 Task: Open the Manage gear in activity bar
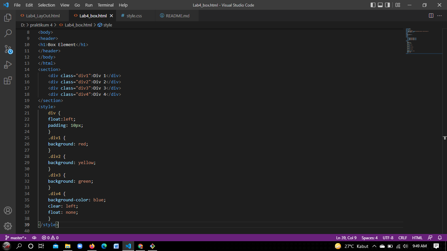pos(8,226)
